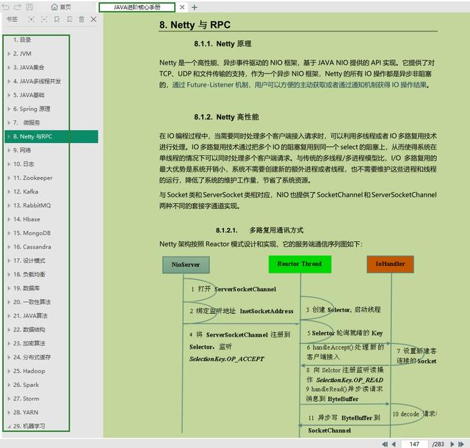Go to the previous page
This screenshot has width=470, height=448.
pyautogui.click(x=394, y=444)
